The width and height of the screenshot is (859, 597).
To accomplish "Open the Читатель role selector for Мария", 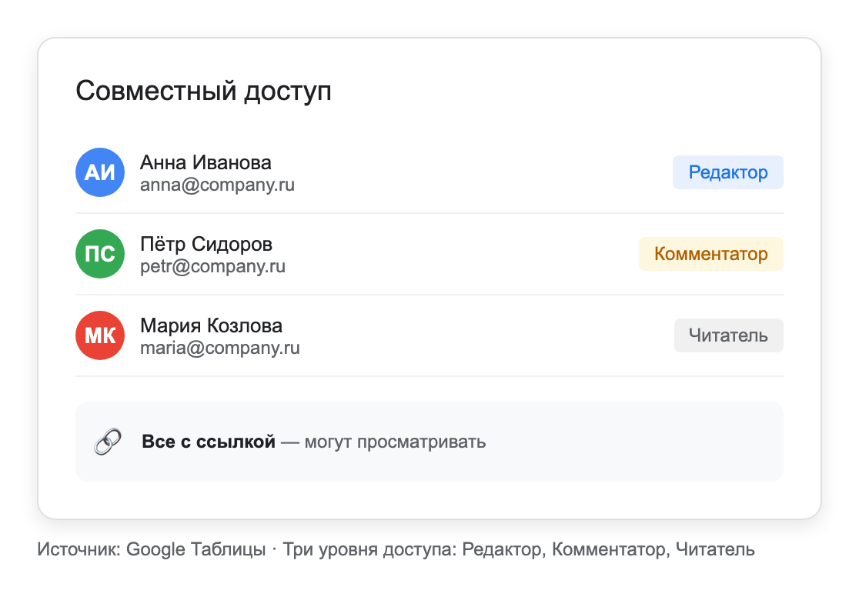I will click(x=728, y=335).
